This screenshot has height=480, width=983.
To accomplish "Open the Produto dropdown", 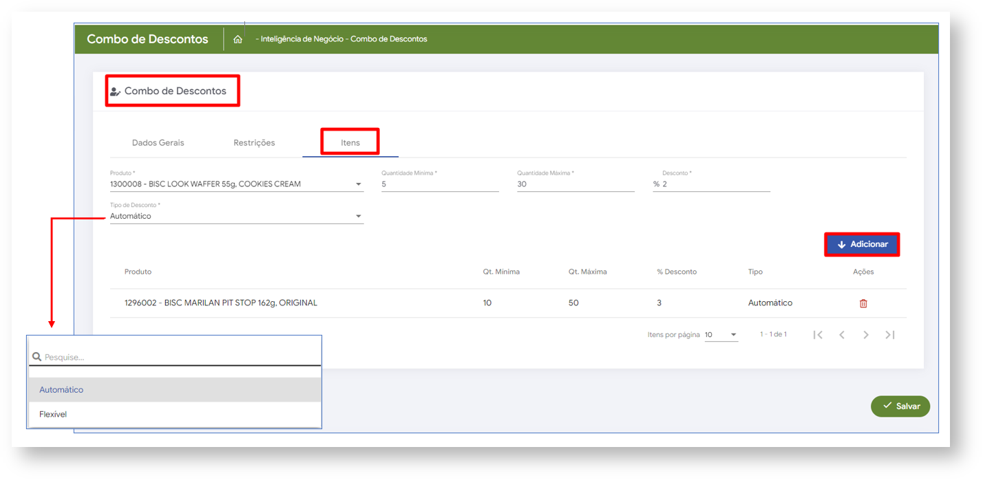I will [x=358, y=184].
